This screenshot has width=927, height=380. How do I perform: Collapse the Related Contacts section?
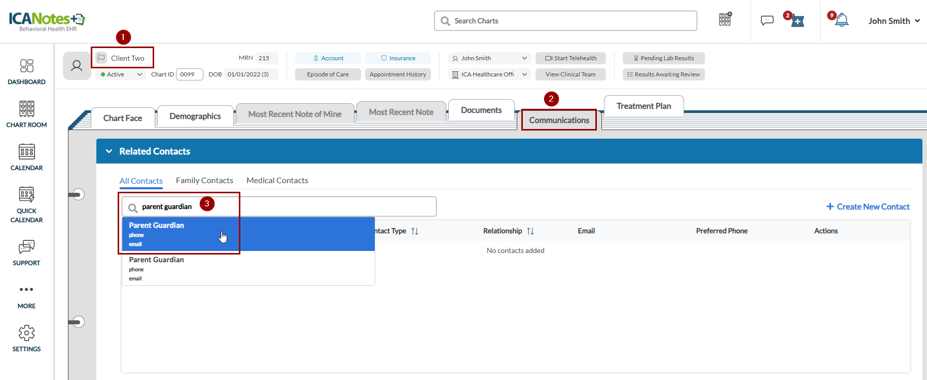[109, 151]
